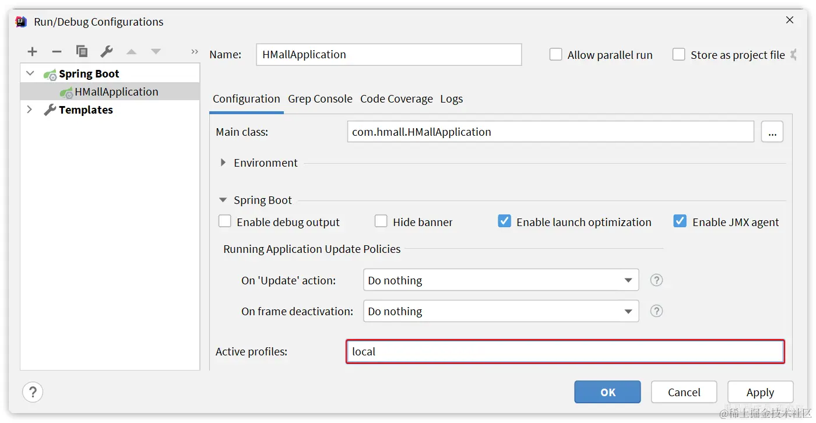Image resolution: width=816 pixels, height=423 pixels.
Task: Move configuration up arrow
Action: pos(131,52)
